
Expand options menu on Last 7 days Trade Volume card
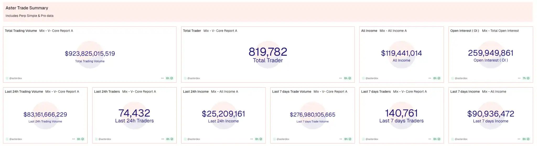341,139
